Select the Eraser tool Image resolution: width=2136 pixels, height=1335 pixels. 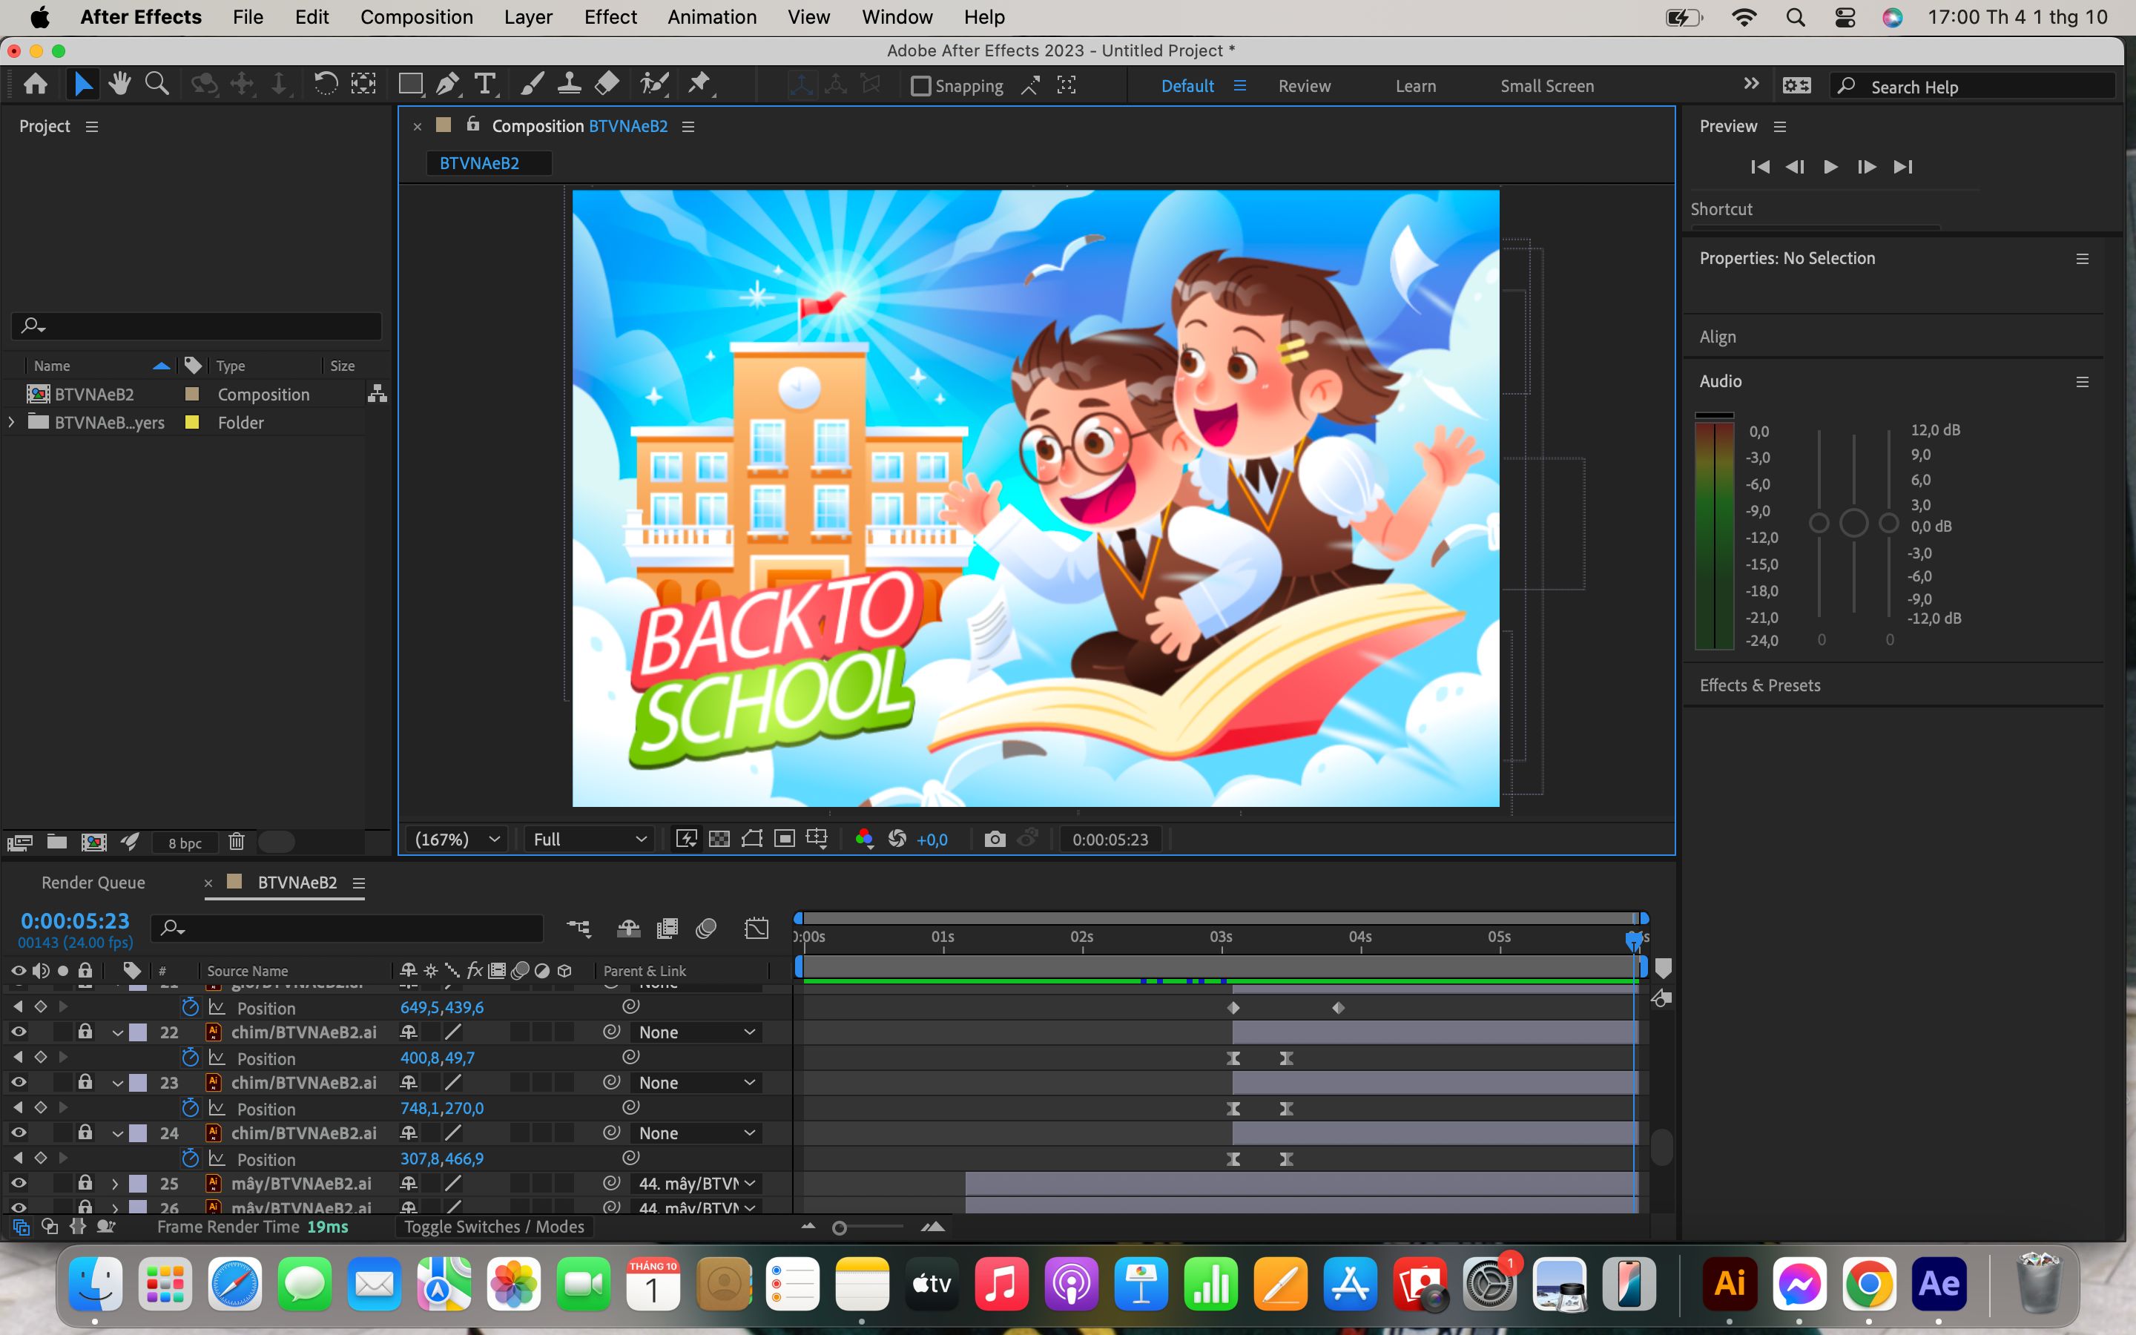click(607, 85)
